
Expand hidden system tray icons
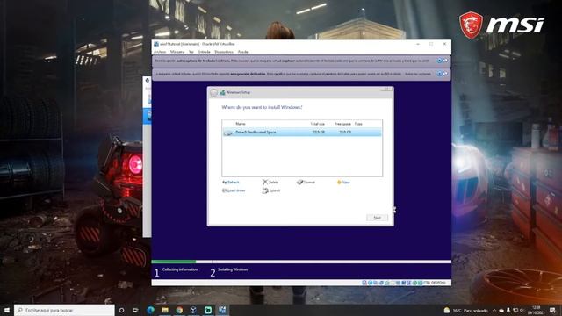tap(494, 310)
